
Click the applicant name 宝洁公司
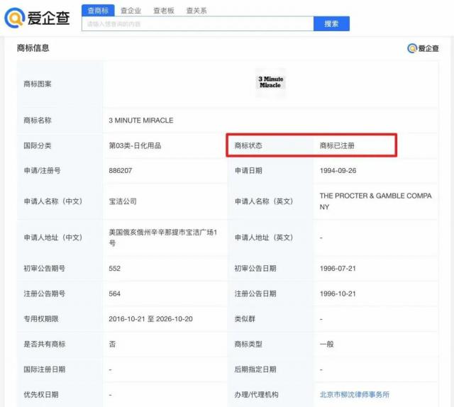(x=123, y=201)
